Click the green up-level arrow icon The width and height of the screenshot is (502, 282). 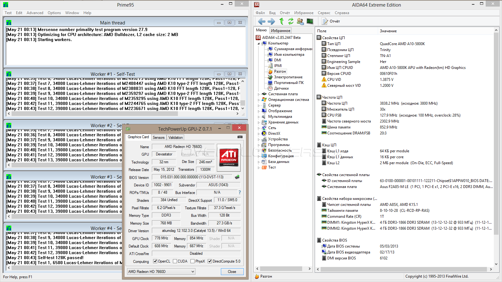tap(281, 21)
